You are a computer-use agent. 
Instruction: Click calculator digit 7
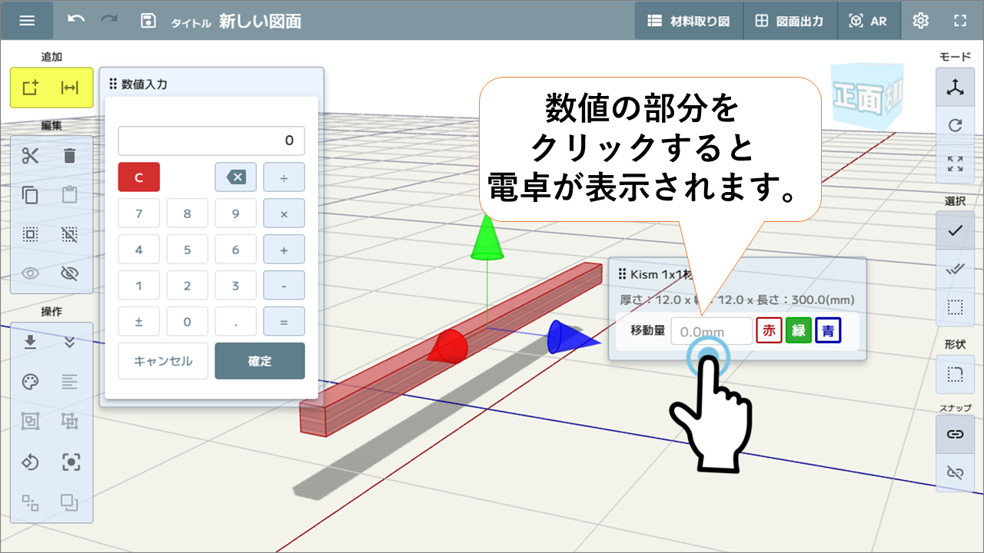[139, 214]
